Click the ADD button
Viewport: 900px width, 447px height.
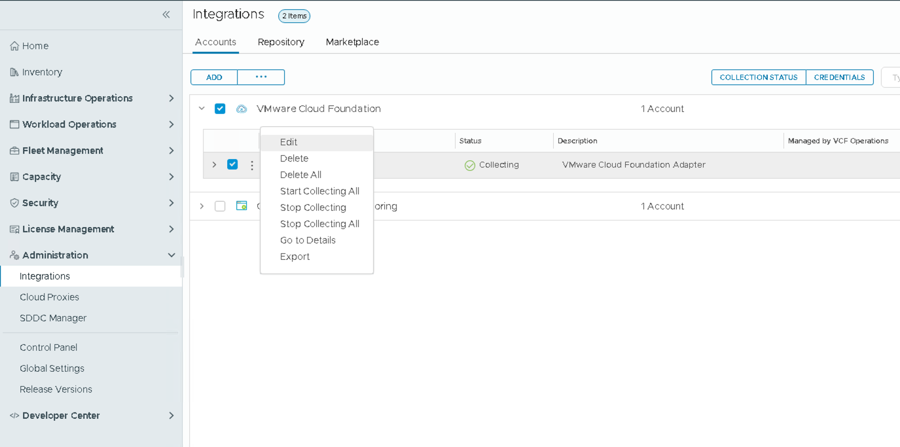pos(214,77)
